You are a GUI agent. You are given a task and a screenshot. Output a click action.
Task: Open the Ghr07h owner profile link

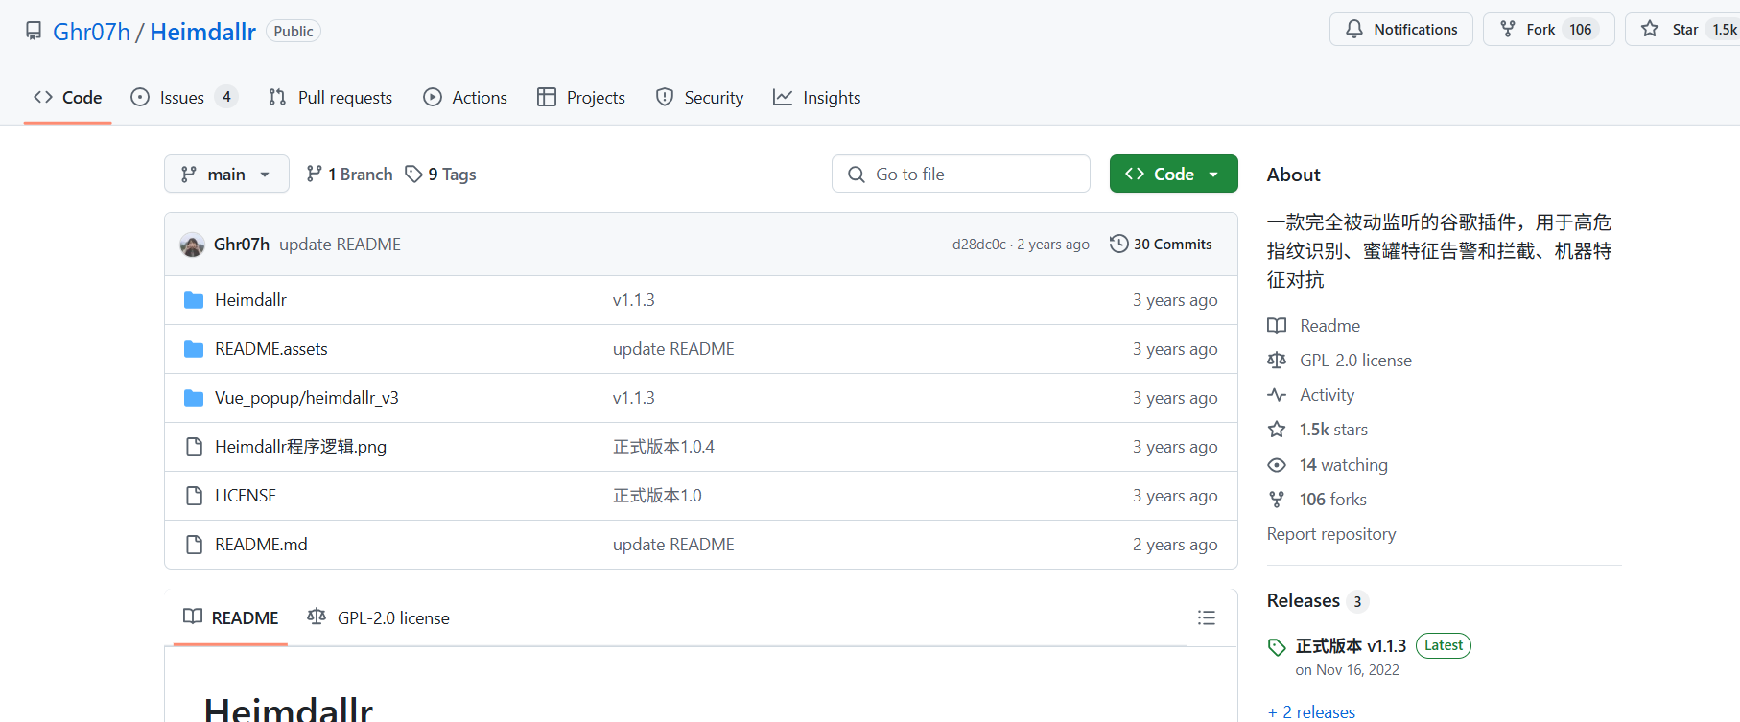(x=91, y=32)
